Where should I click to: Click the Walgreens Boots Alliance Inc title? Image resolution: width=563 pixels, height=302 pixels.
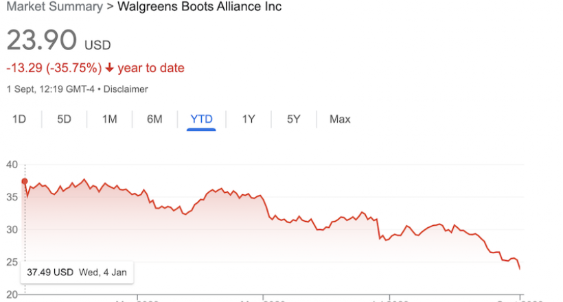click(x=200, y=7)
